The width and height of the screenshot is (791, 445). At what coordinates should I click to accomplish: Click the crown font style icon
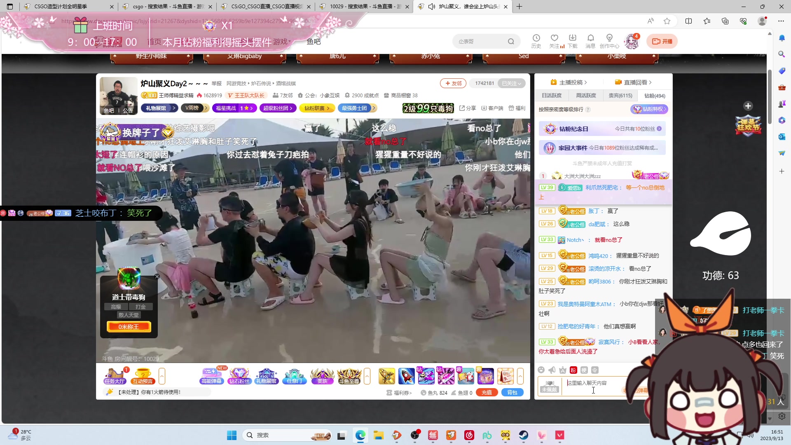[563, 370]
